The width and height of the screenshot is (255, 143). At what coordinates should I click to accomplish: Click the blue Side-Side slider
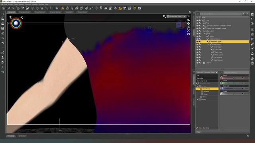(x=235, y=88)
